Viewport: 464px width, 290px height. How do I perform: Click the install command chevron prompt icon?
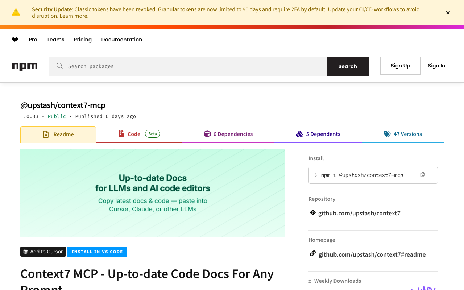tap(316, 175)
